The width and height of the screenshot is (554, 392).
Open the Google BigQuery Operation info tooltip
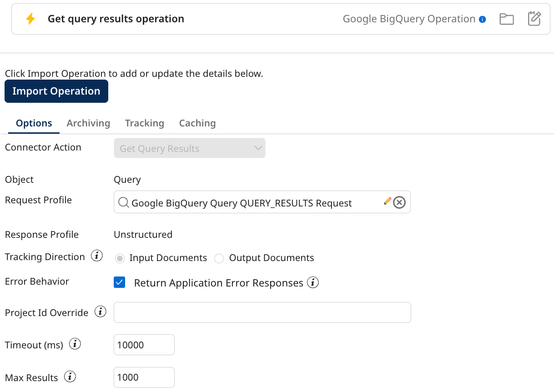[x=483, y=19]
